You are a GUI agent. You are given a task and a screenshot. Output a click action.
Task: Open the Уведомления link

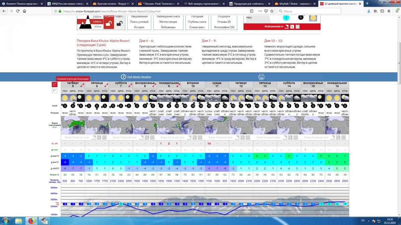(x=139, y=16)
